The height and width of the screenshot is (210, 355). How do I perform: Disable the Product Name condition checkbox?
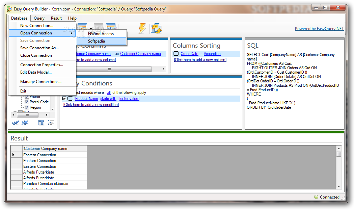(64, 99)
